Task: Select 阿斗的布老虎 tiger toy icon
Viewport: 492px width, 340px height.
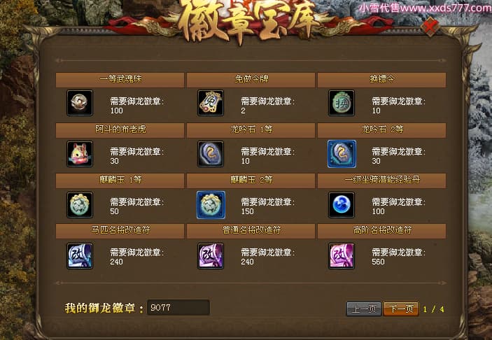Action: coord(80,154)
